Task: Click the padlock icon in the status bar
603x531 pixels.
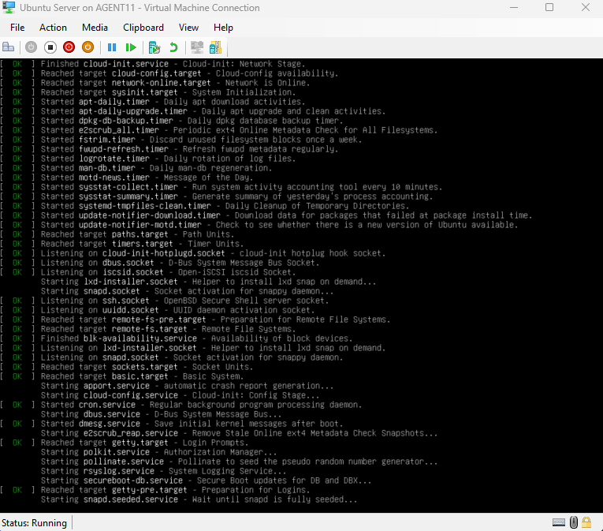Action: click(587, 522)
